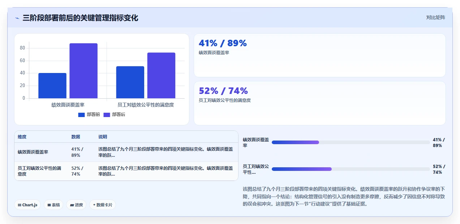Viewport: 460px width, 224px height.
Task: Click the 对比矩阵 label in the header
Action: [435, 17]
